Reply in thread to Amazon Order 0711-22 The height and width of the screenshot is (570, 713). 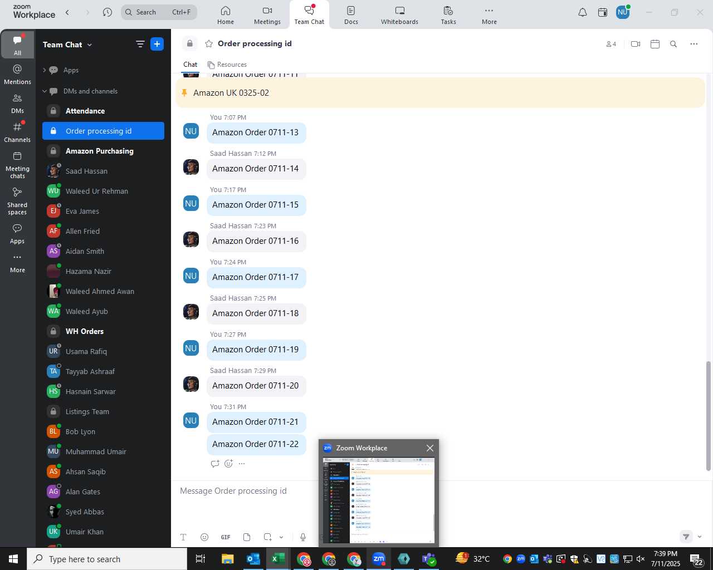pos(215,464)
